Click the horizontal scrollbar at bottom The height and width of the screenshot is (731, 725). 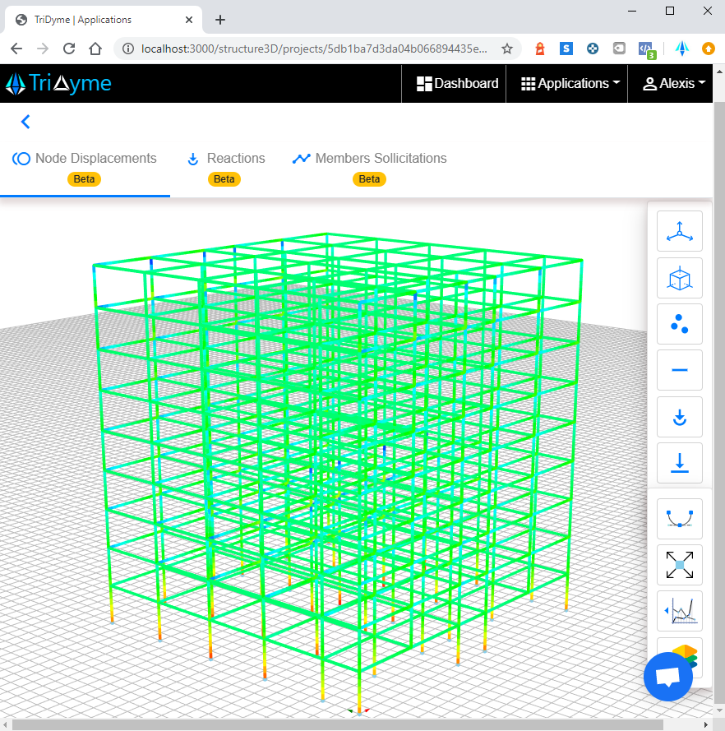click(338, 725)
